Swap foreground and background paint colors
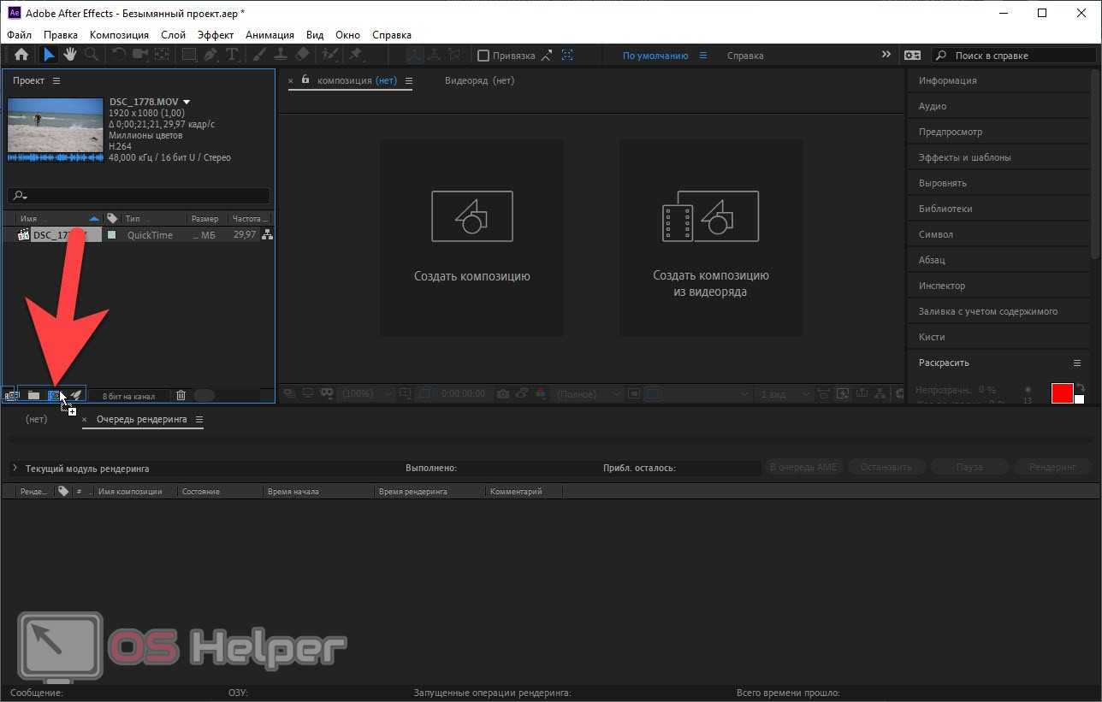 pos(1081,386)
